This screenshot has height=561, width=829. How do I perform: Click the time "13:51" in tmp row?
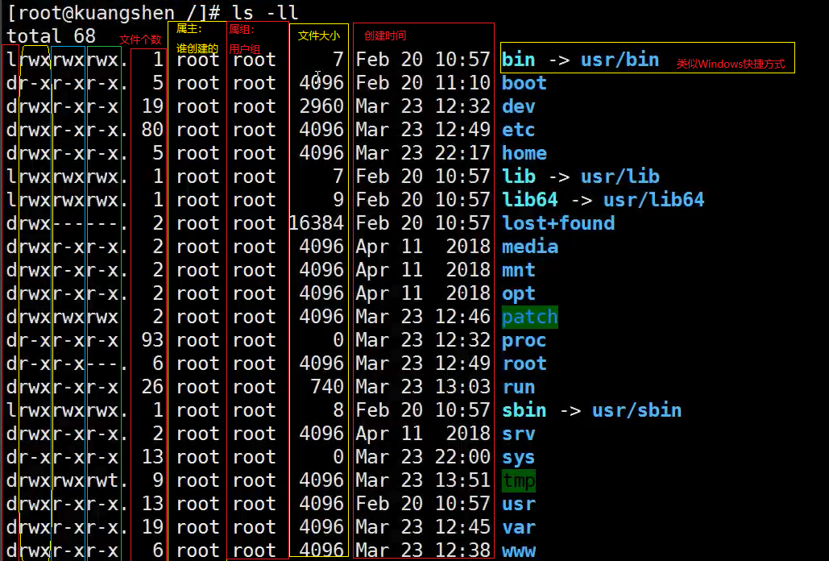click(x=462, y=480)
